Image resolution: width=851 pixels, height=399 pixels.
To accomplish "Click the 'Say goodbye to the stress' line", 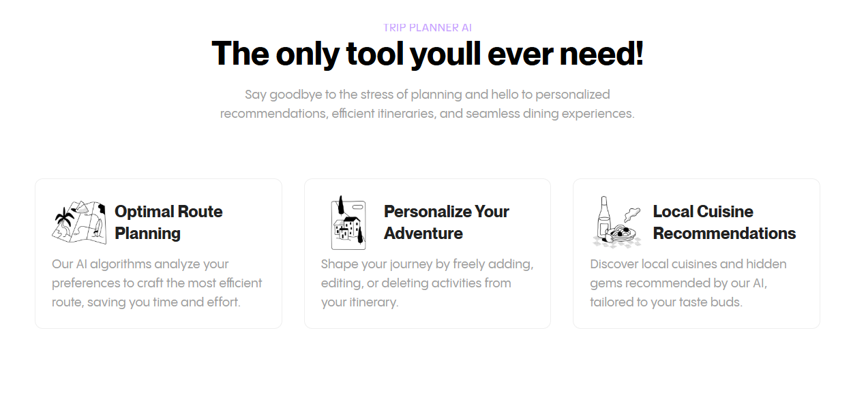I will click(x=428, y=94).
